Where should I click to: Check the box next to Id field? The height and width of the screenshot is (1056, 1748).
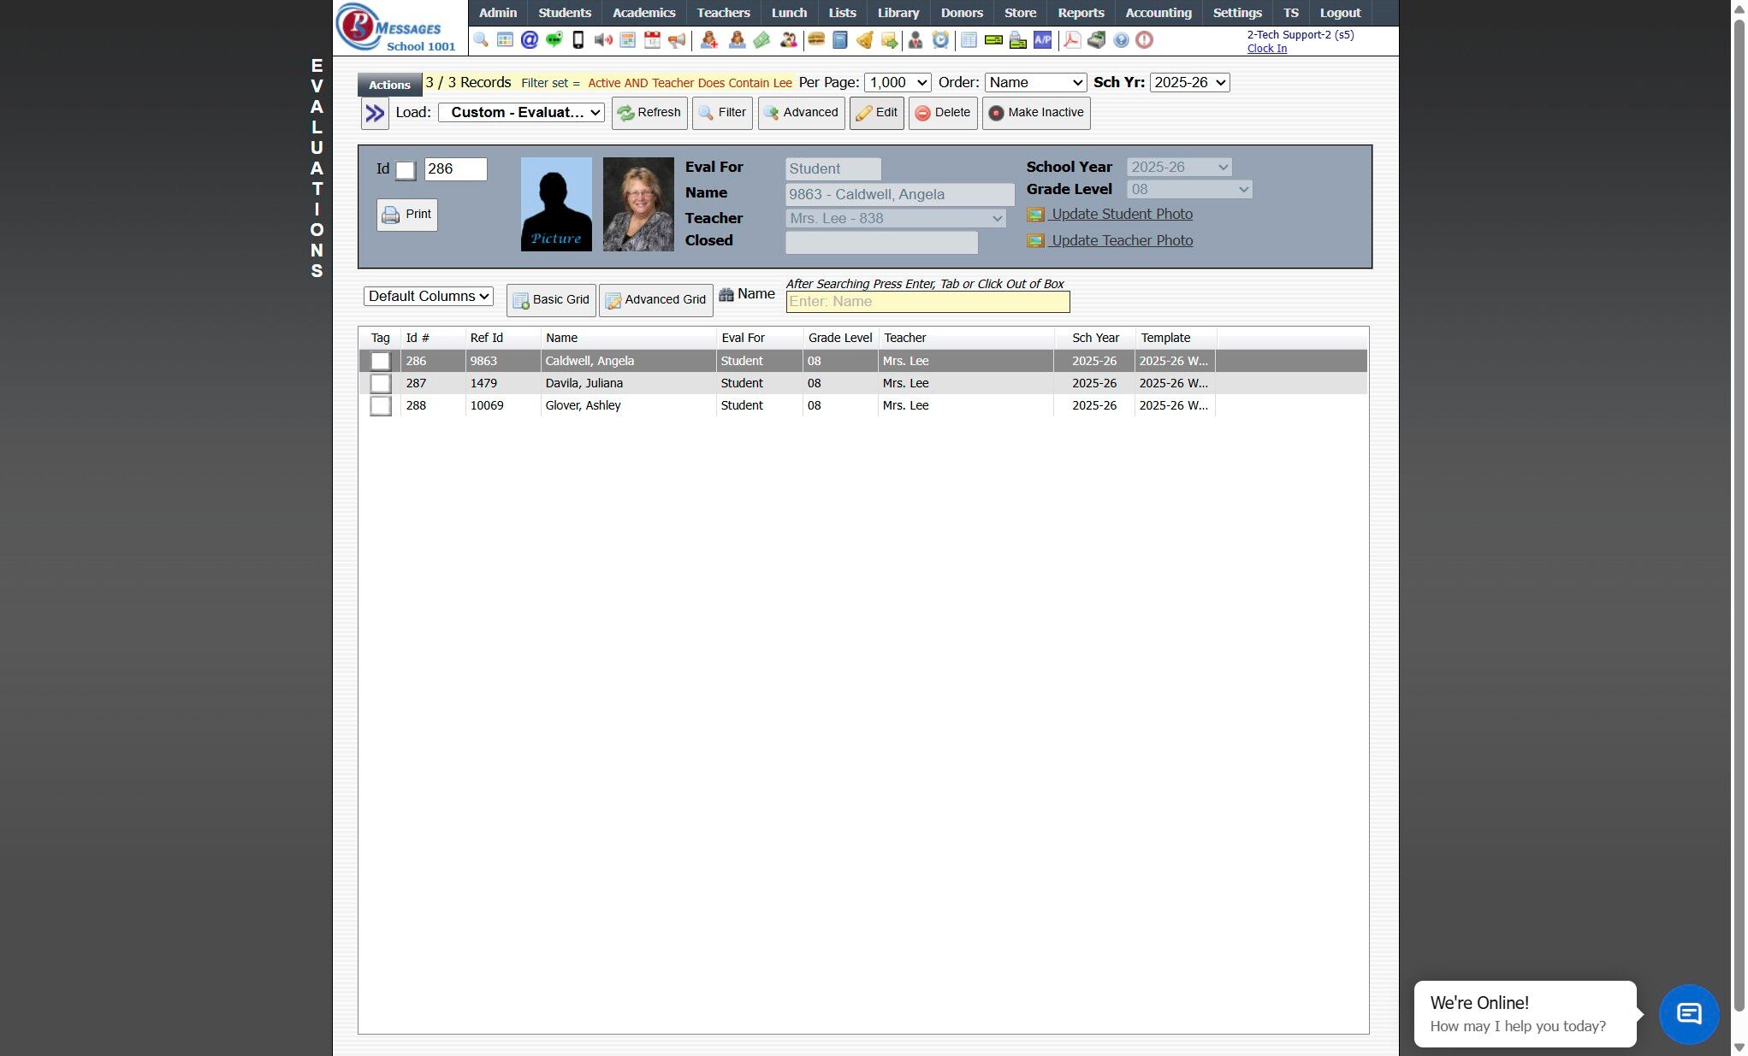tap(406, 170)
